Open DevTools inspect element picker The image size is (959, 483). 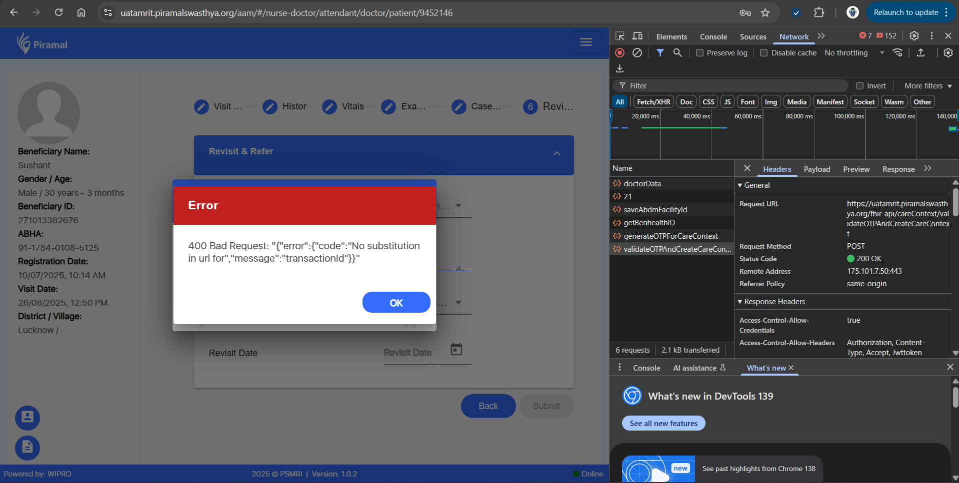click(x=620, y=36)
